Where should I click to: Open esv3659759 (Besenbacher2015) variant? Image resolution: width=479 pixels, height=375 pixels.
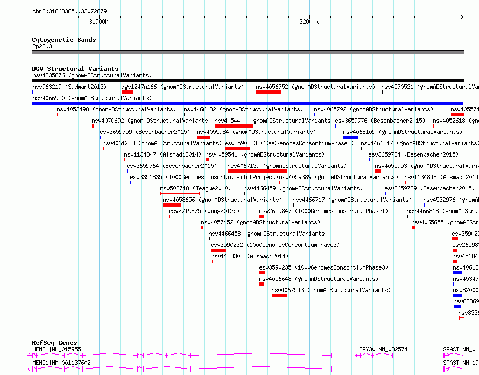145,132
